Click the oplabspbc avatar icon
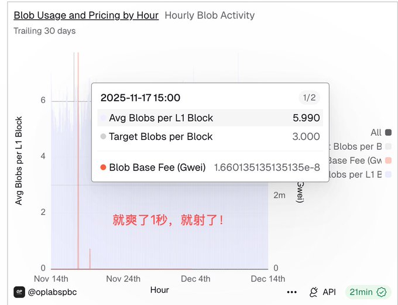This screenshot has width=398, height=305. point(19,292)
